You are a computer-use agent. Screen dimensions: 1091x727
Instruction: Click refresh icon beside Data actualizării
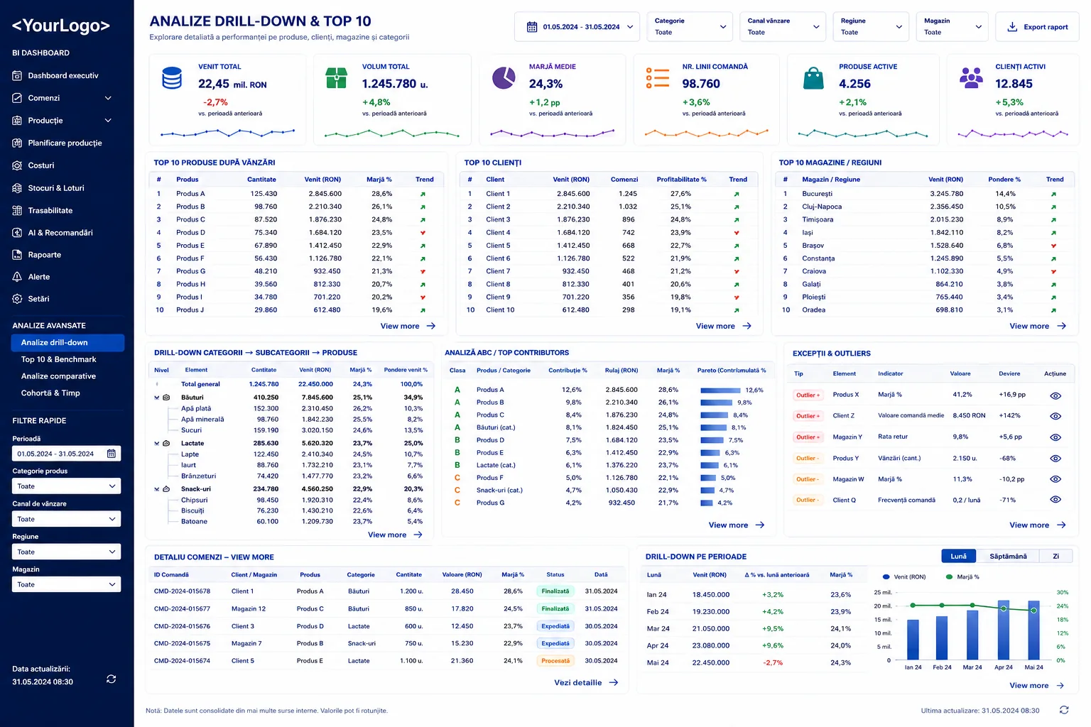click(111, 679)
